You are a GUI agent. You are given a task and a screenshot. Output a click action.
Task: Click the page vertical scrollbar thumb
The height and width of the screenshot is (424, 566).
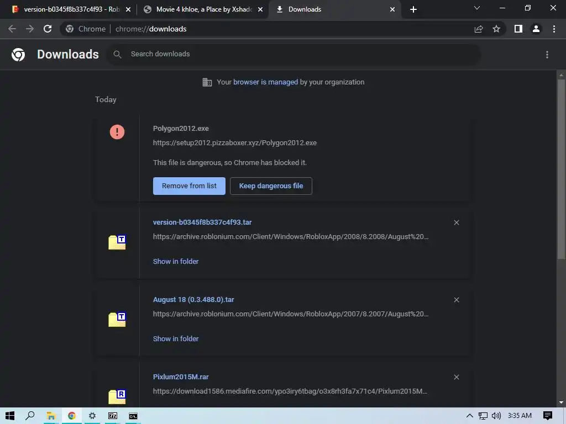(x=561, y=168)
